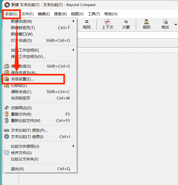
Task: Choose 清除会话(C) from the menu
Action: [40, 92]
